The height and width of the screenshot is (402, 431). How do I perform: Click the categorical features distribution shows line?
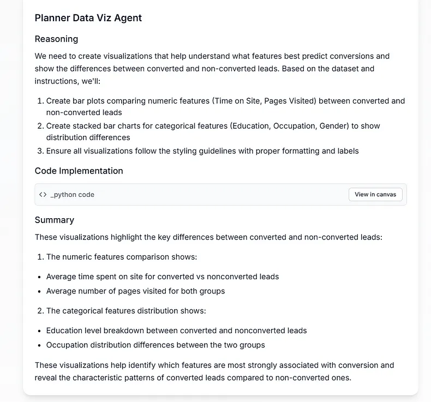click(122, 311)
